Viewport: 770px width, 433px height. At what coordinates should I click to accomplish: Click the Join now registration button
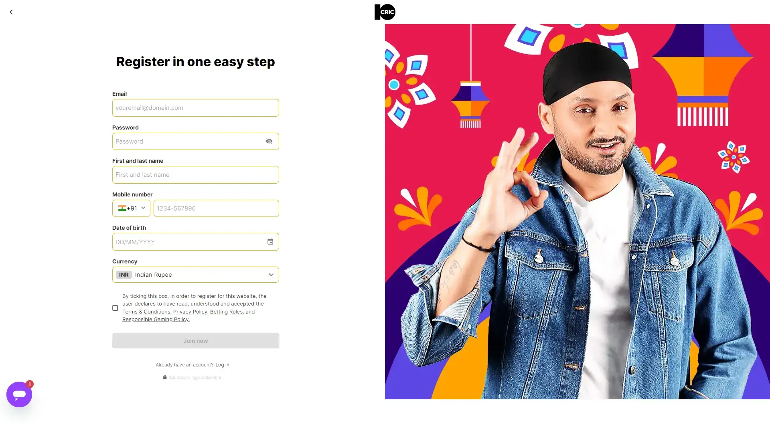196,340
